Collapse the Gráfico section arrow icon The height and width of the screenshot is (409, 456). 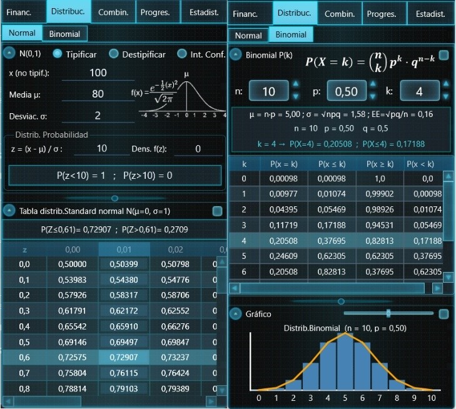tap(236, 314)
